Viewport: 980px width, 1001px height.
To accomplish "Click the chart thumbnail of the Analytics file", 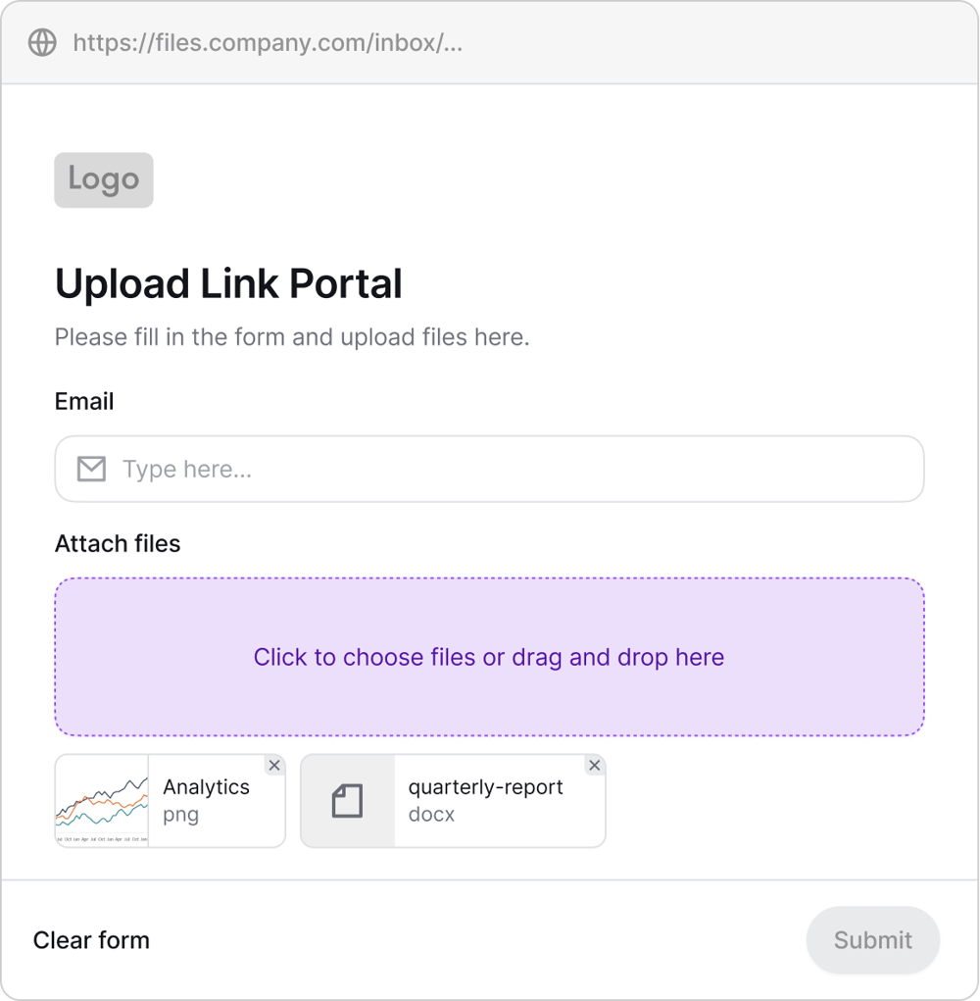I will (102, 800).
